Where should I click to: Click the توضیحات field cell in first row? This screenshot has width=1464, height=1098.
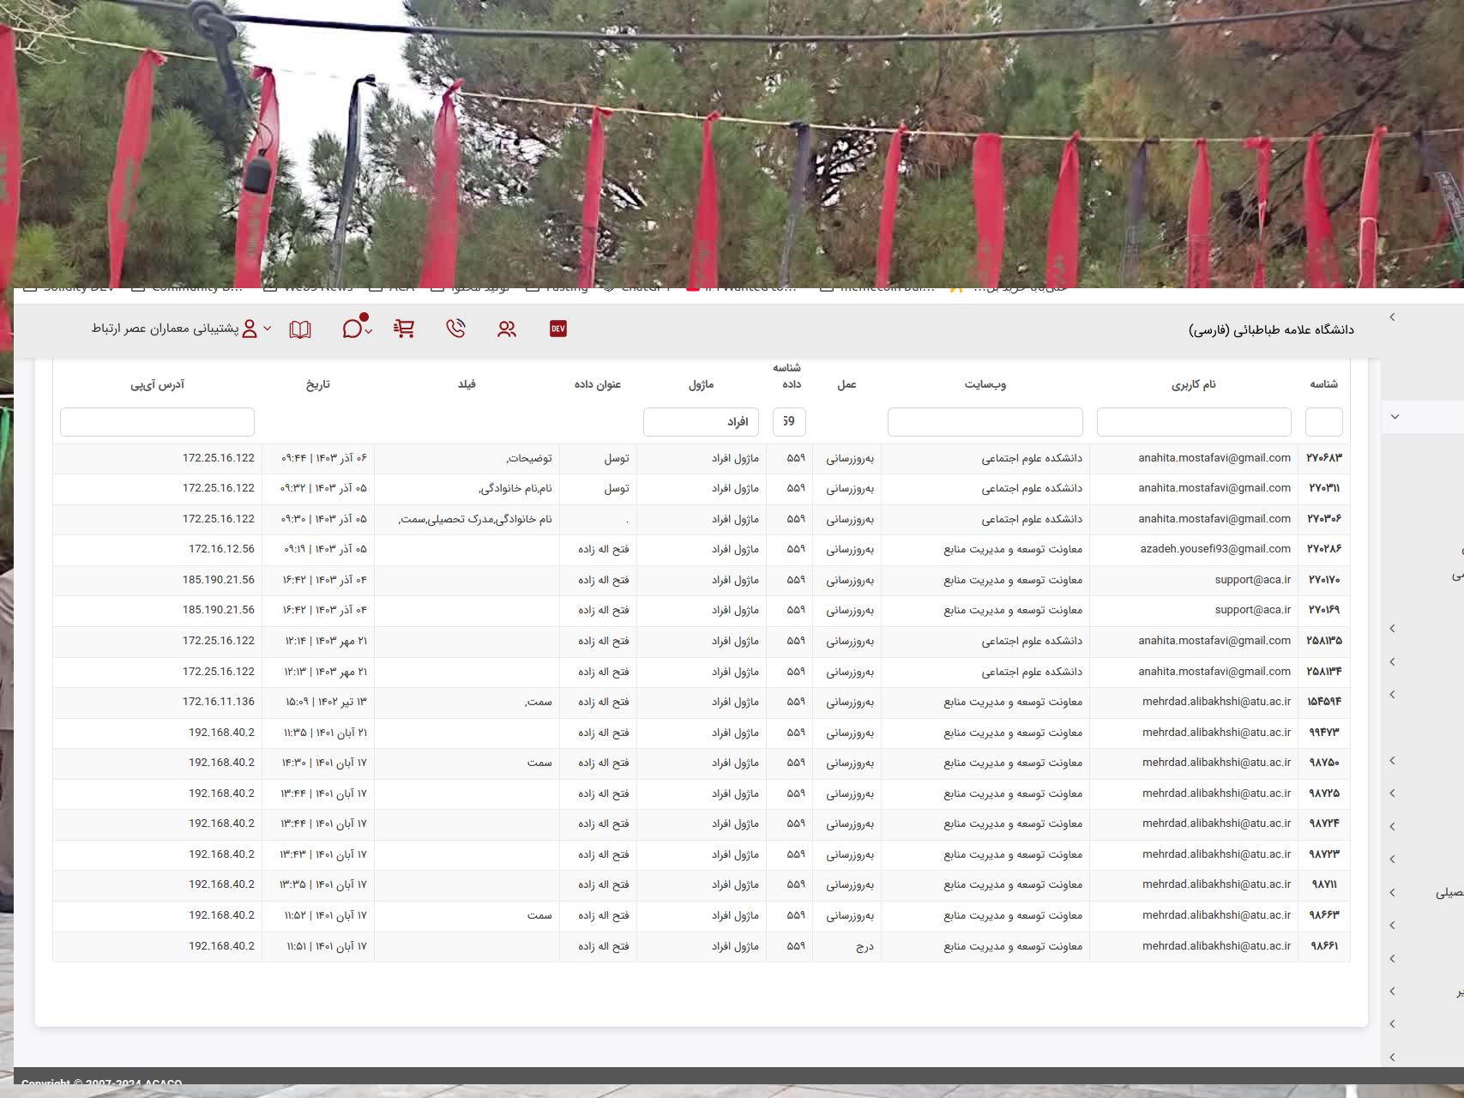point(529,458)
